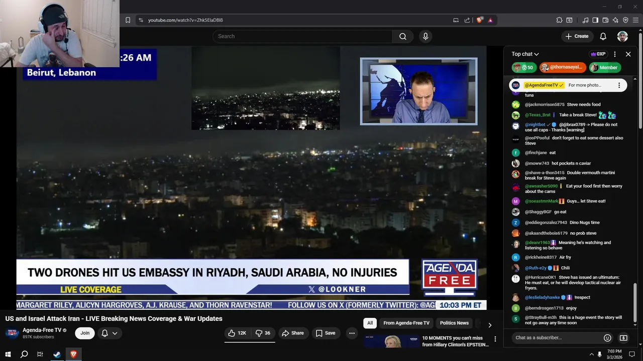Select the All filter chip
Viewport: 643px width, 361px height.
tap(370, 323)
